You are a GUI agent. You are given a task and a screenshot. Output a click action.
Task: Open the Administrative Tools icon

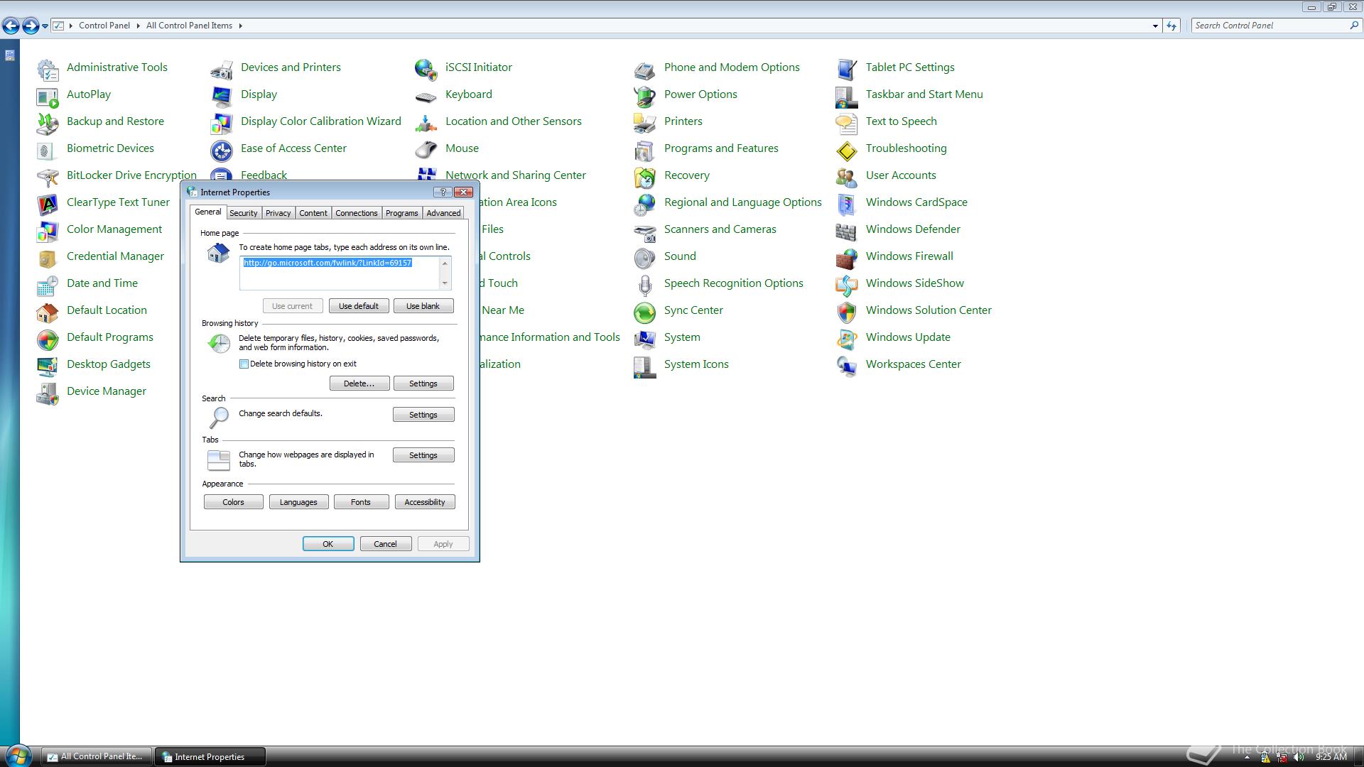click(48, 69)
